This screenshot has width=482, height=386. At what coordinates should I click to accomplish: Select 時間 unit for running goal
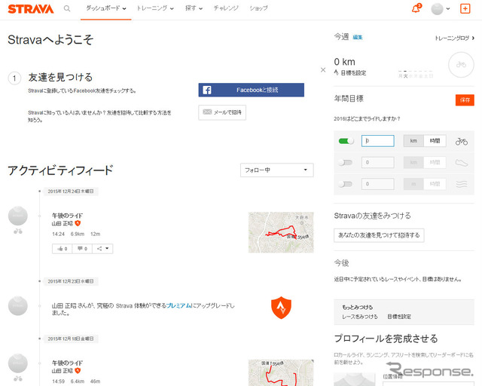pyautogui.click(x=435, y=163)
